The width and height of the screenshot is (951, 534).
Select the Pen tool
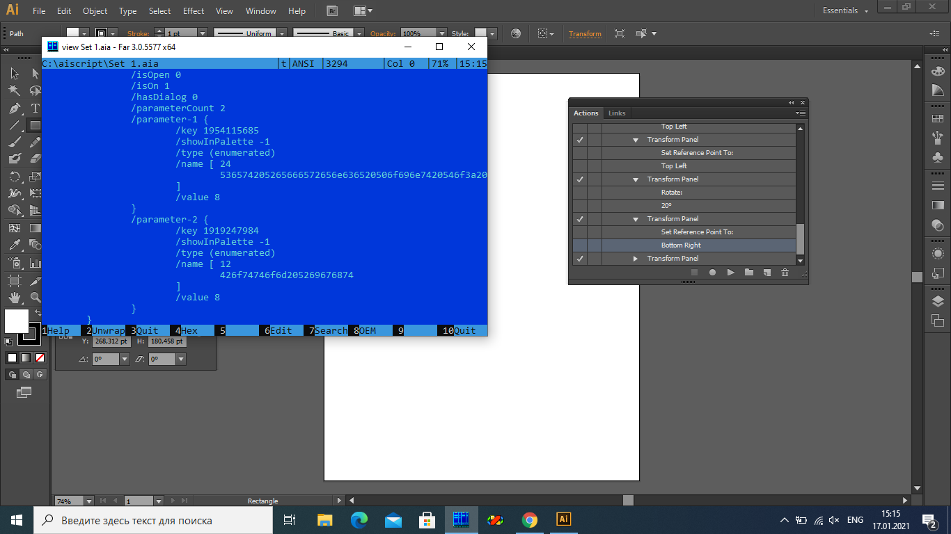point(14,108)
